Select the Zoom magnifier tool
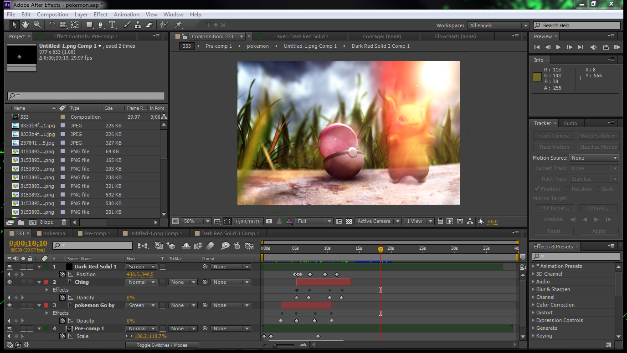Viewport: 627px width, 353px height. pyautogui.click(x=37, y=25)
